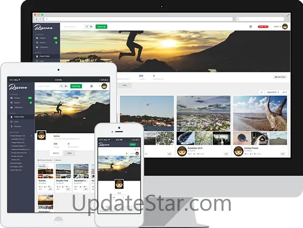Open the Royalty Free album card on the tablet

tap(63, 178)
